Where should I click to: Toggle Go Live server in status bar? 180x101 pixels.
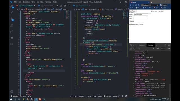pyautogui.click(x=107, y=96)
